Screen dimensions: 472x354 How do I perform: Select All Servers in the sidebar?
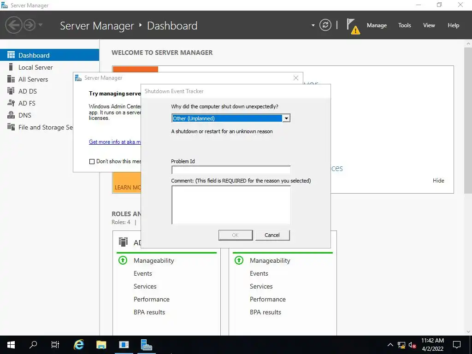click(x=36, y=79)
